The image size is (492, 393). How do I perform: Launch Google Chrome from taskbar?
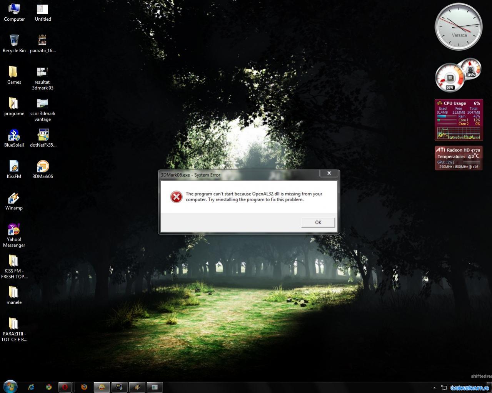(49, 387)
